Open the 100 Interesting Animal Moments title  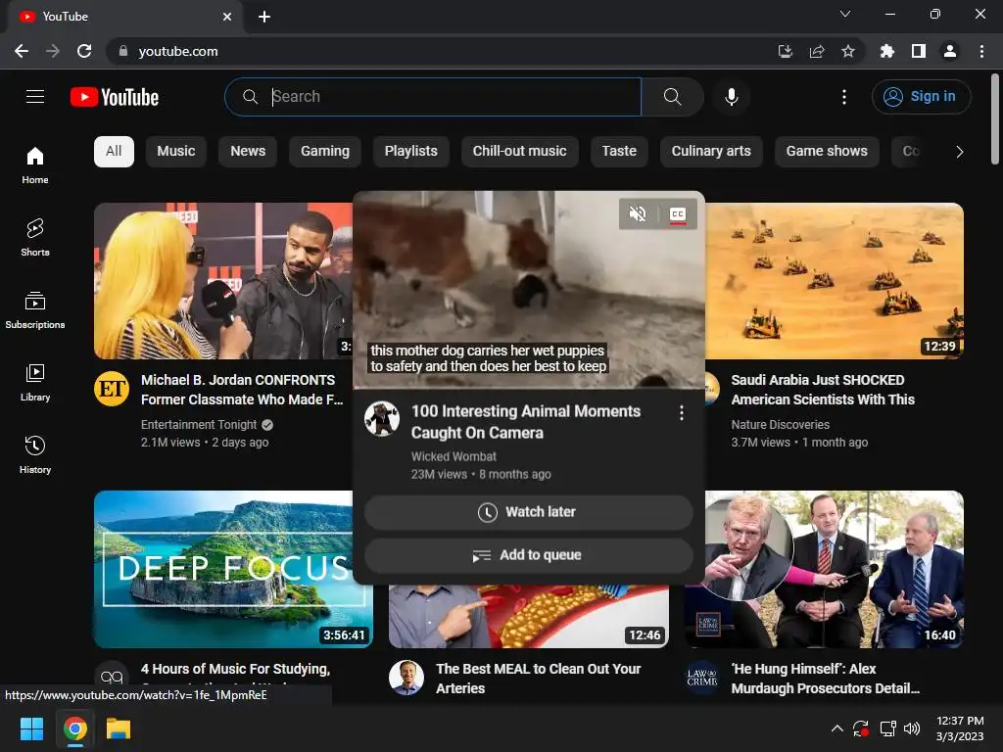[526, 422]
